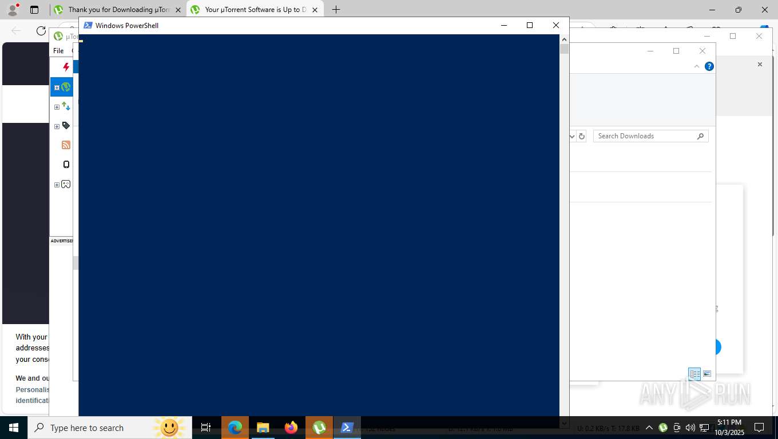Reload the browser page

[41, 31]
